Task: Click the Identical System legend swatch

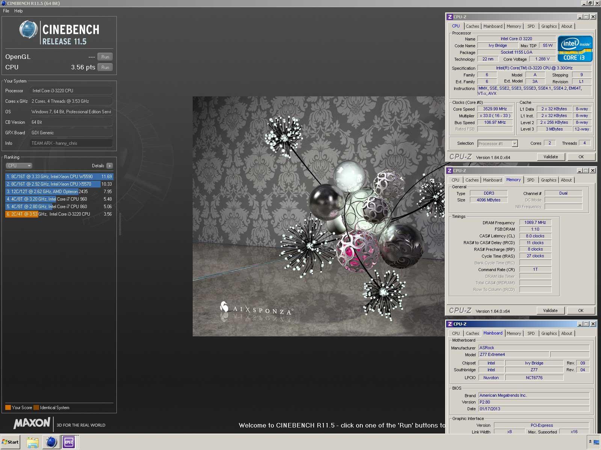Action: point(36,408)
